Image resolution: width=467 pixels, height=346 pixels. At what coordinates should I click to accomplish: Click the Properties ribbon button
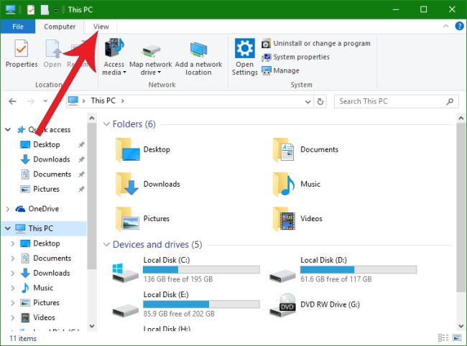tap(22, 54)
